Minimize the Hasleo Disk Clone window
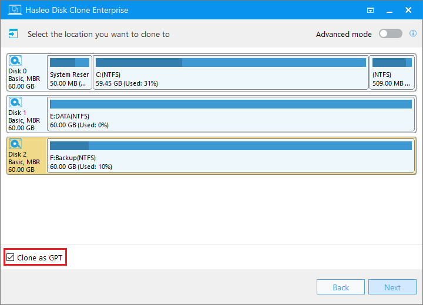This screenshot has height=305, width=423. click(390, 11)
